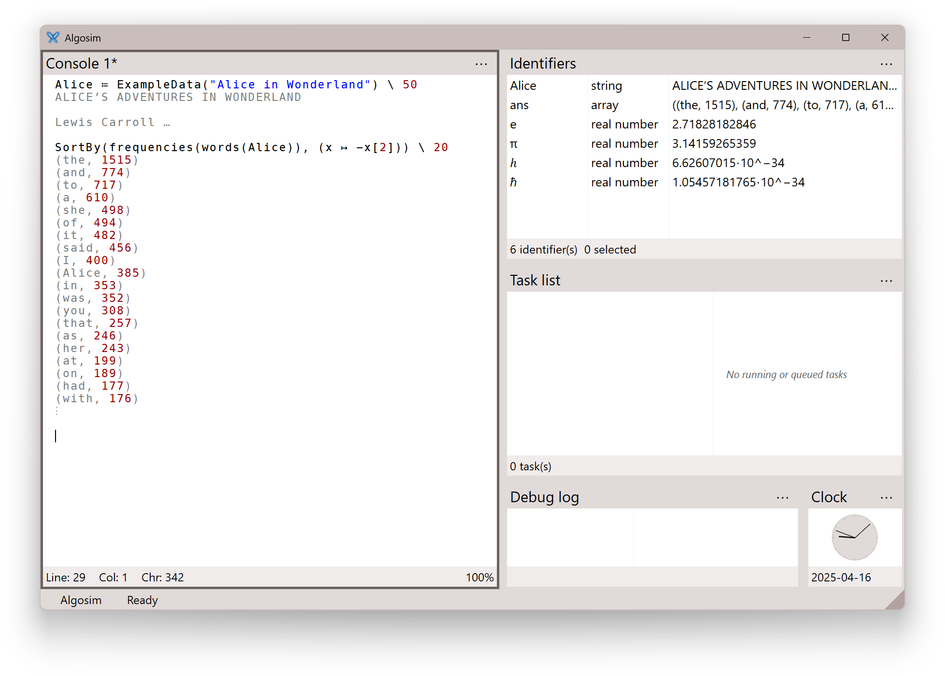This screenshot has height=677, width=945.
Task: Click the output row (said, 456)
Action: pos(97,248)
